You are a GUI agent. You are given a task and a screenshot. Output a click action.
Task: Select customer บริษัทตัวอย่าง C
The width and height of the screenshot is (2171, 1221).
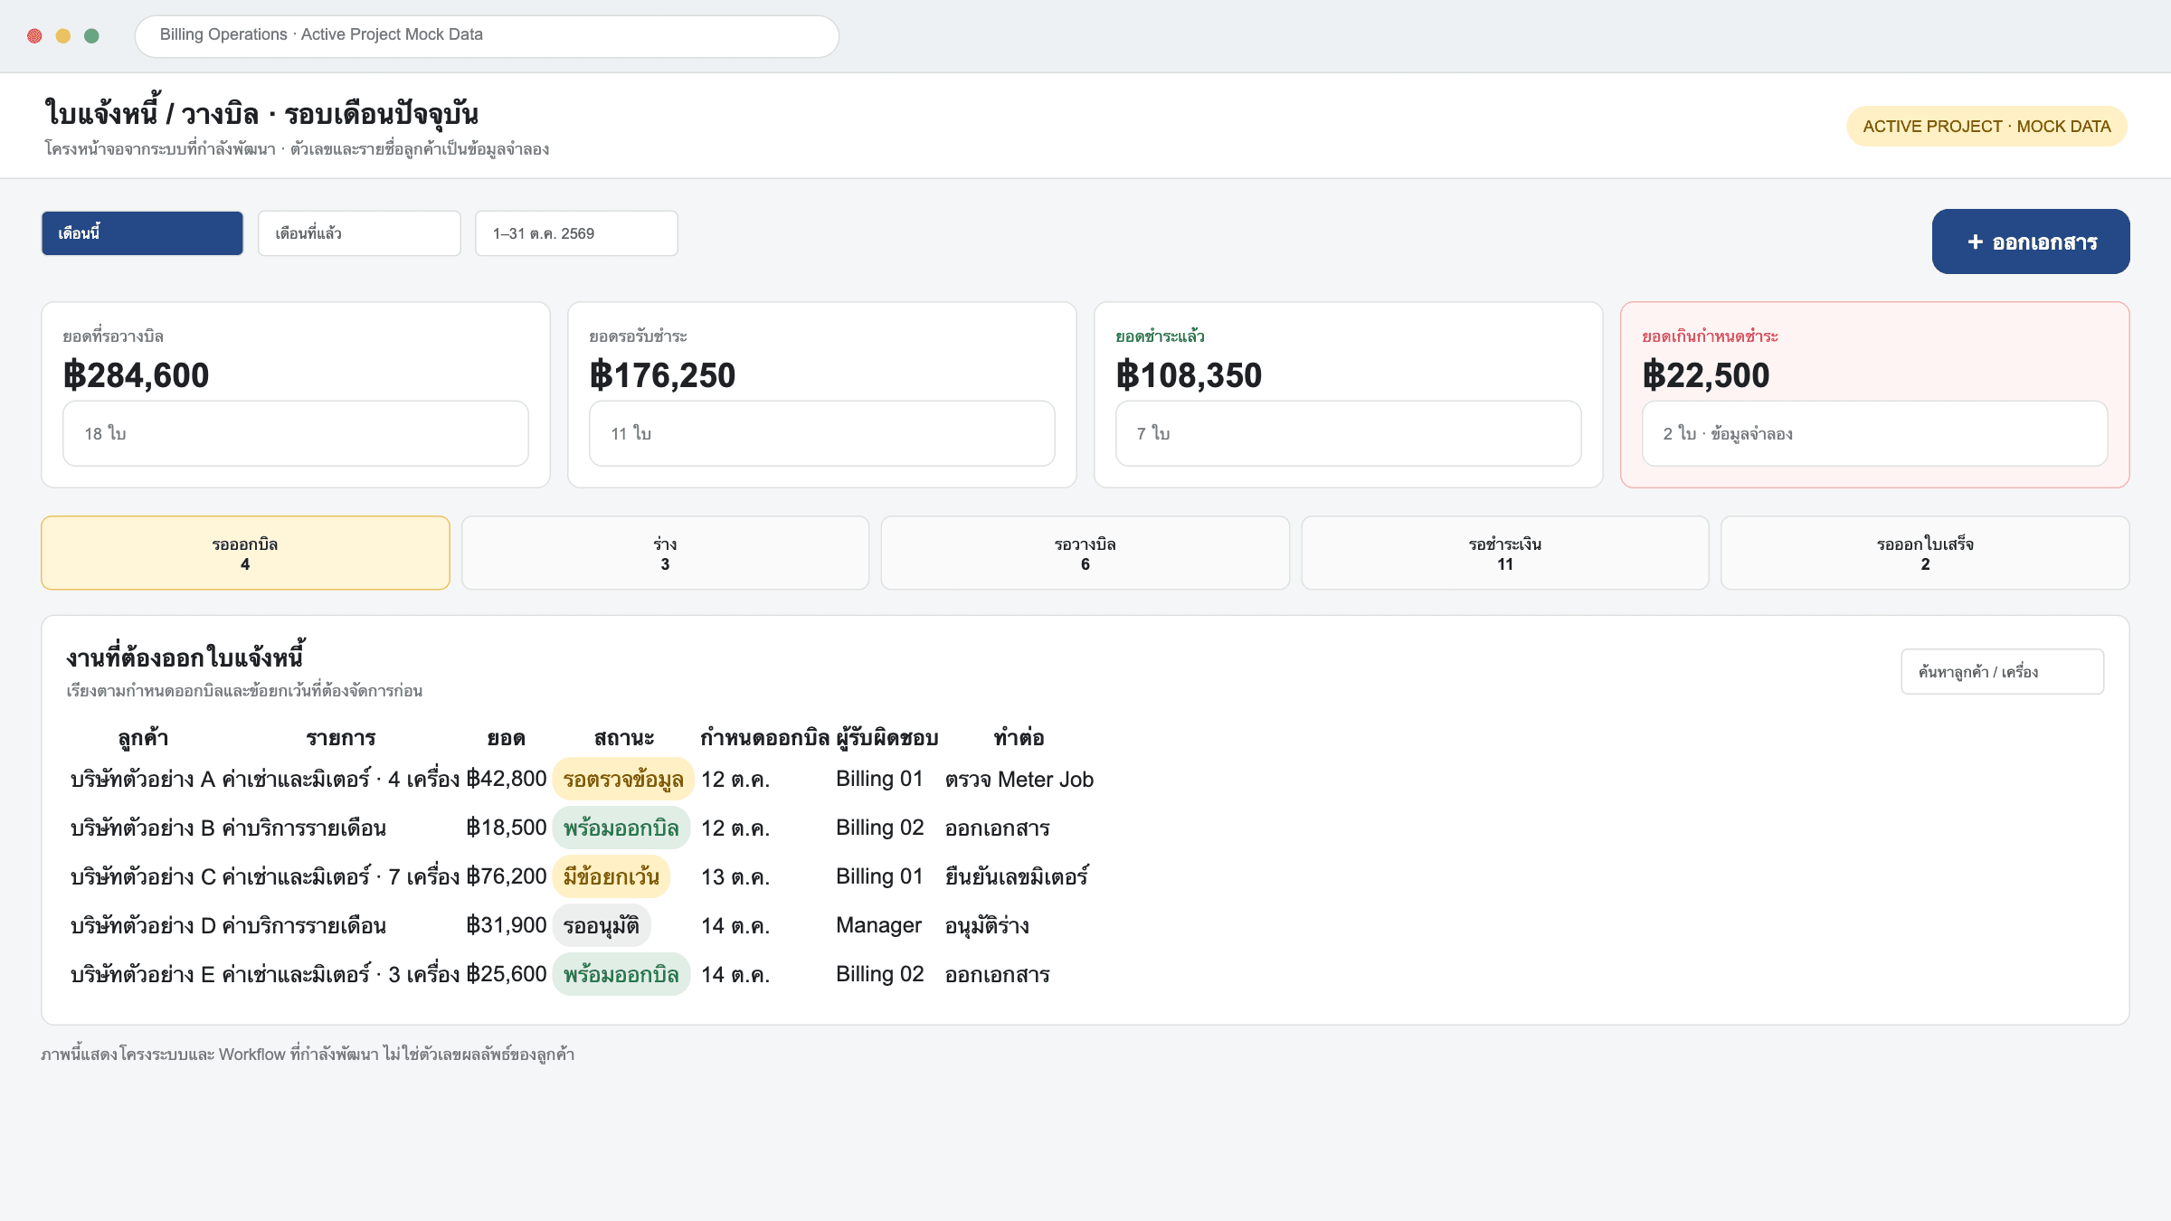(x=143, y=877)
